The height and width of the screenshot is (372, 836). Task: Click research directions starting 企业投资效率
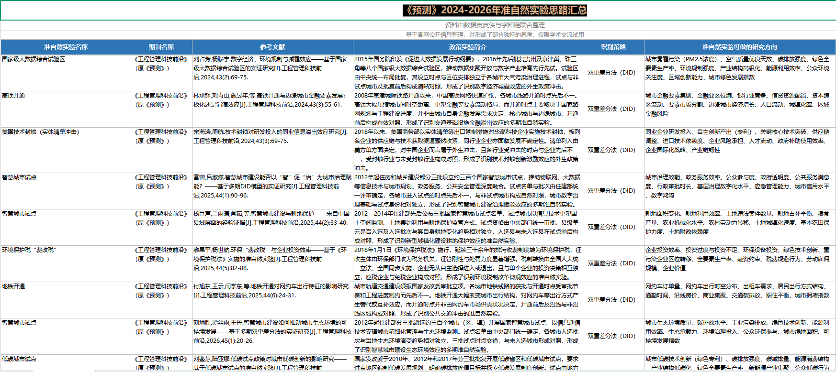(740, 263)
